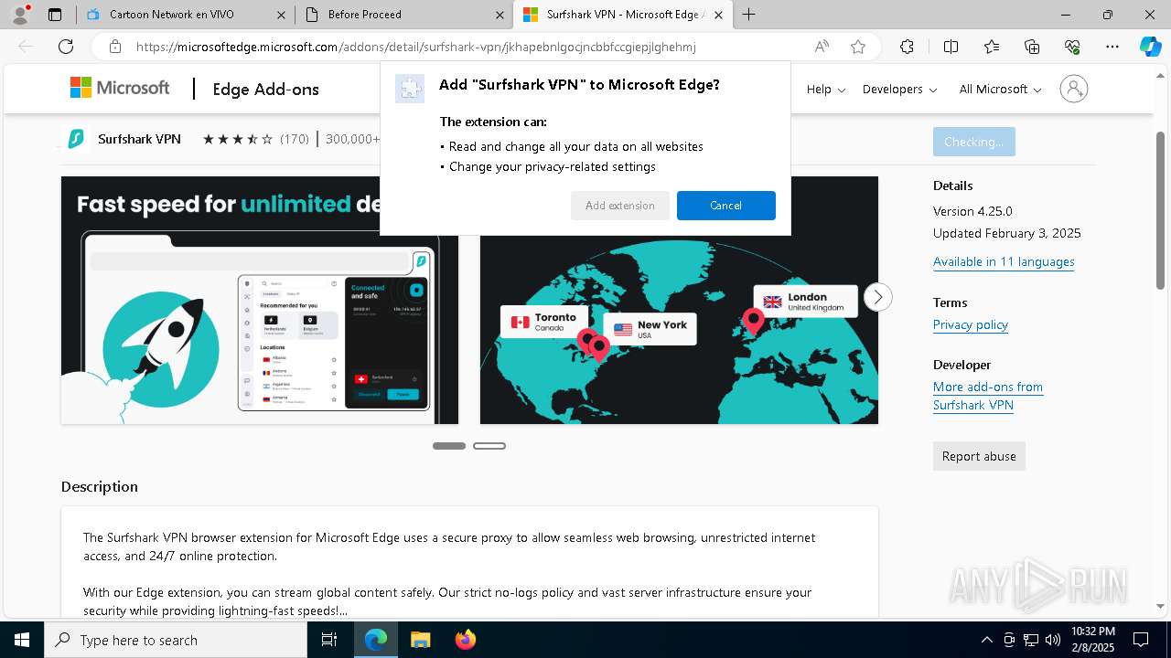Screen dimensions: 1171x658
Task: Close the Surfshark VPN tab
Action: 719,15
